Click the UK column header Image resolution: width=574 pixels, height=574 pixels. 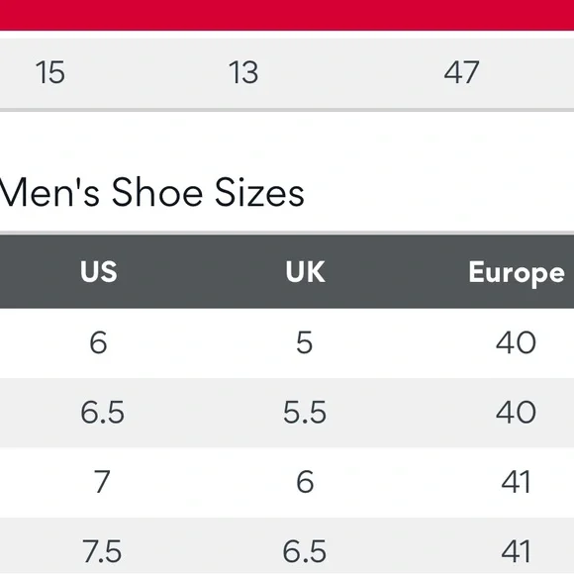(305, 271)
